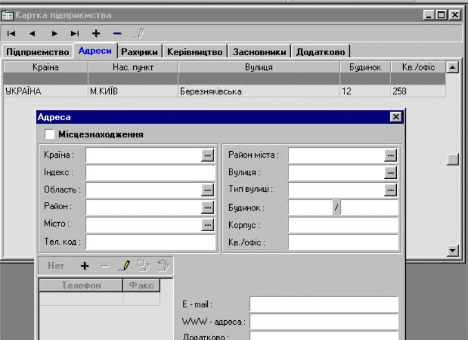Add phone entry with plus icon
Viewport: 468px width, 340px height.
pyautogui.click(x=85, y=266)
